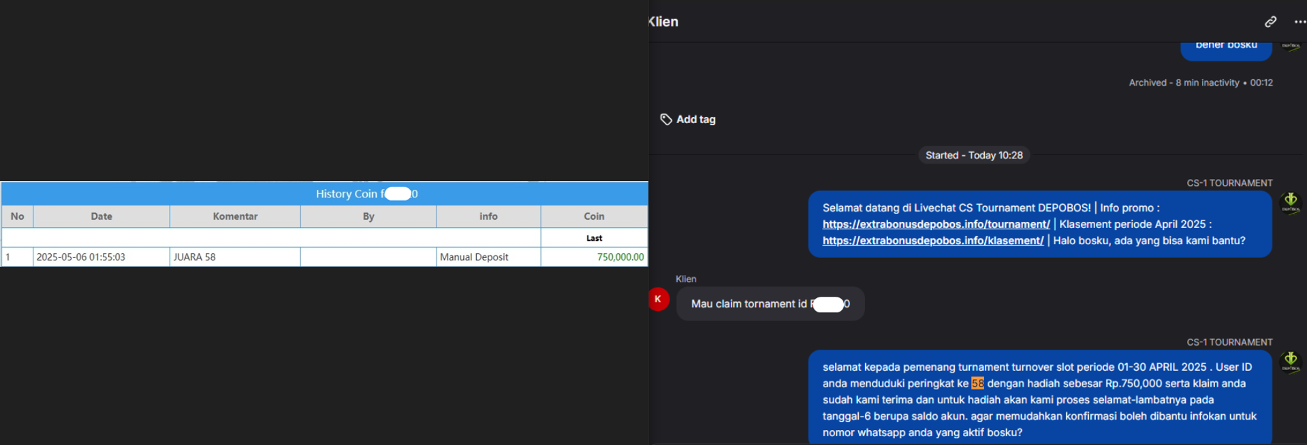Click the Add tag label icon
Image resolution: width=1307 pixels, height=445 pixels.
coord(666,119)
